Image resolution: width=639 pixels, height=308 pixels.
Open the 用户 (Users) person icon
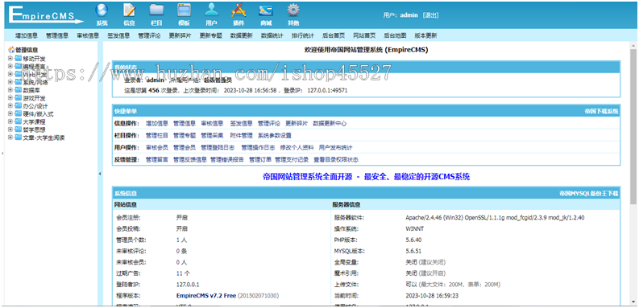click(x=211, y=10)
